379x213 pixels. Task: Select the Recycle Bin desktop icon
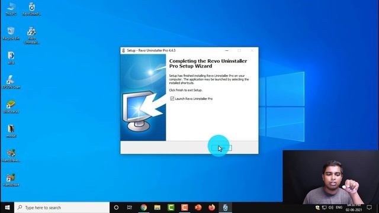point(11,34)
